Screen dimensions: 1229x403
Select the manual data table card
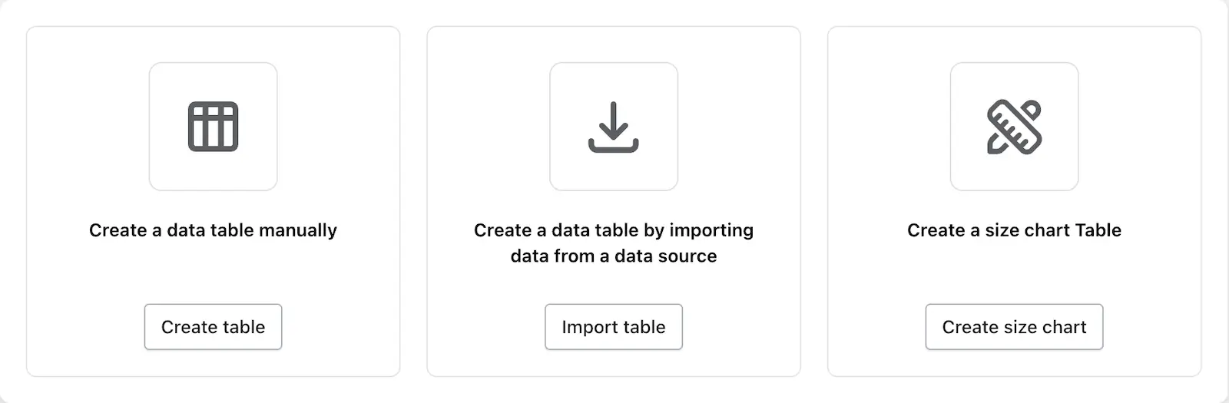[x=213, y=202]
